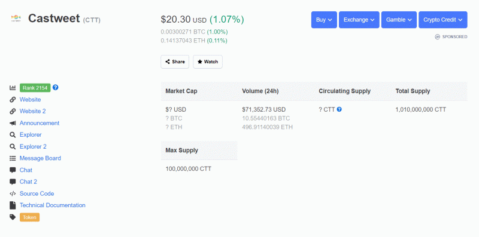Open the Technical Documentation link
The width and height of the screenshot is (479, 237).
53,205
